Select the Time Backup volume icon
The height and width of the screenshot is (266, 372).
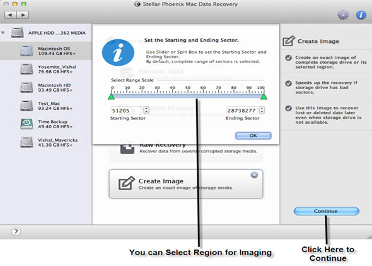pos(26,124)
